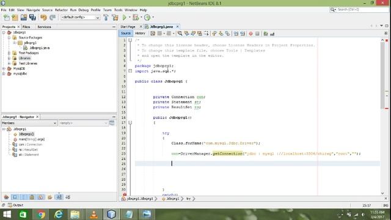This screenshot has width=391, height=220.
Task: Click the Build Project hammer icon
Action: coord(106,17)
